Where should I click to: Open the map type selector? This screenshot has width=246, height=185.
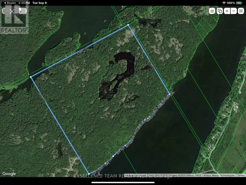(212, 11)
